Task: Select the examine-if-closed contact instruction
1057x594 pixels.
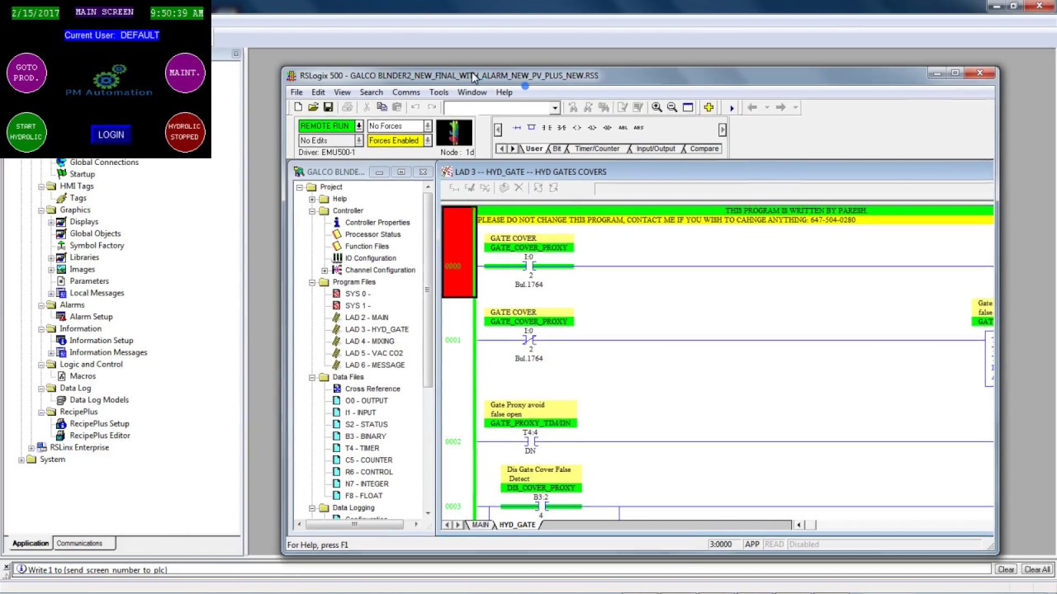Action: click(547, 128)
